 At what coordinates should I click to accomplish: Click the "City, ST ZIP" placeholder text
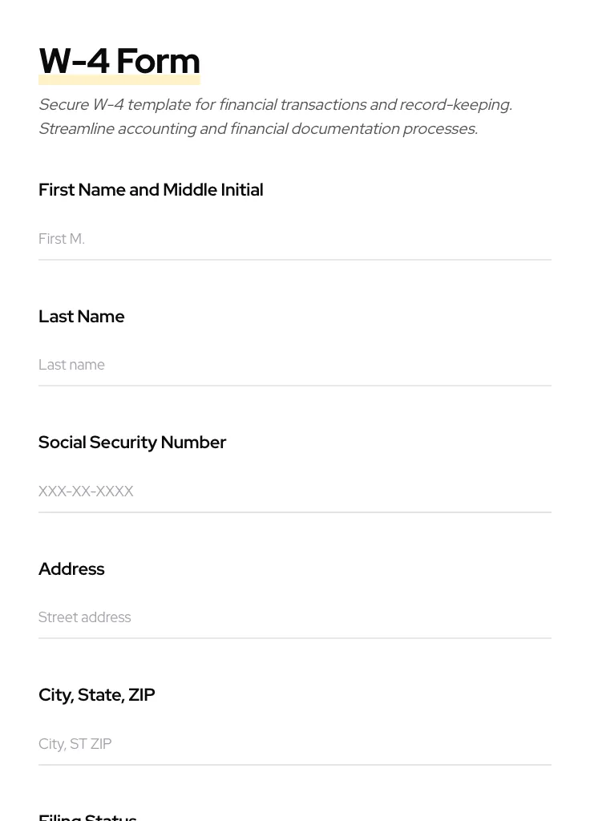[75, 744]
